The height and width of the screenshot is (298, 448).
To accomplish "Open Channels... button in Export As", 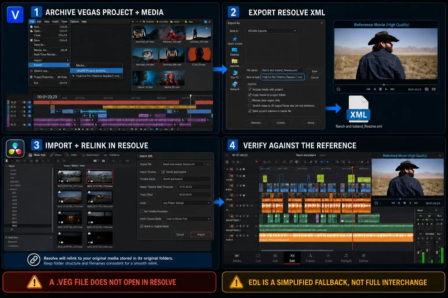I will click(256, 123).
